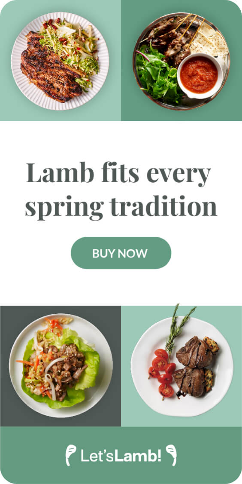The width and height of the screenshot is (242, 484).
Task: Click the cherry tomato skewer
Action: pos(161,373)
